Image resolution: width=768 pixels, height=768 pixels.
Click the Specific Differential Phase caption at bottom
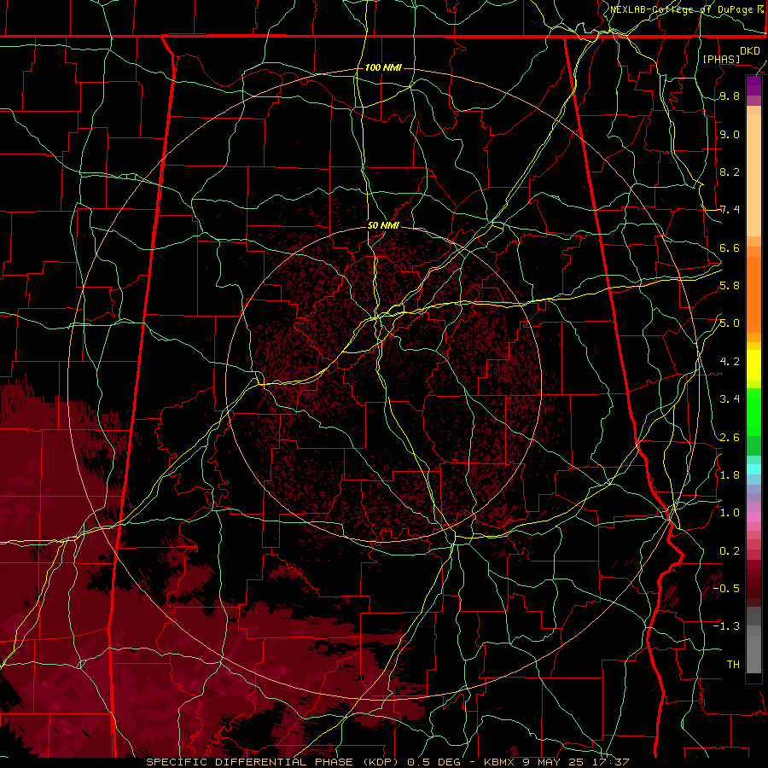(388, 762)
